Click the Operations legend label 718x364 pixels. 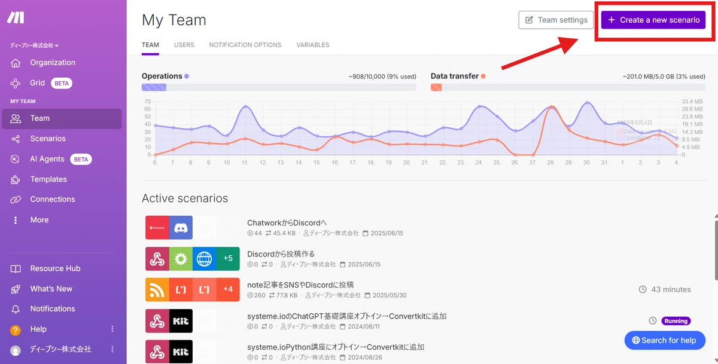[165, 76]
